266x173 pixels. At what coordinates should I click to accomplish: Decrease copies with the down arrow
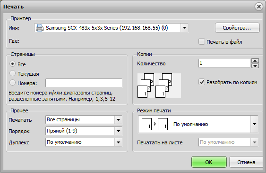(x=255, y=66)
